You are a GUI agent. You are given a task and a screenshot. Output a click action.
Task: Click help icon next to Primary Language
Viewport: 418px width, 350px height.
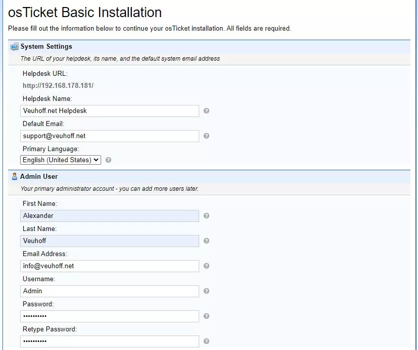(108, 160)
